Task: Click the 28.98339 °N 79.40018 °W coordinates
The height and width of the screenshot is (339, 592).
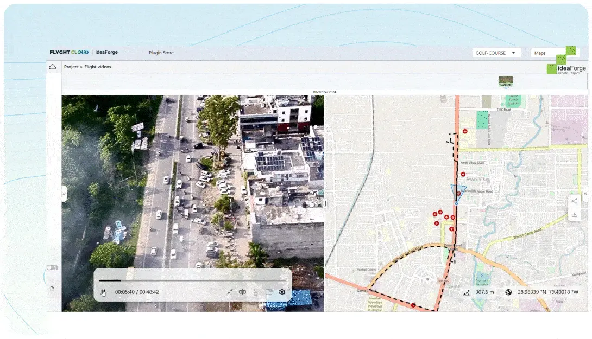Action: tap(548, 292)
